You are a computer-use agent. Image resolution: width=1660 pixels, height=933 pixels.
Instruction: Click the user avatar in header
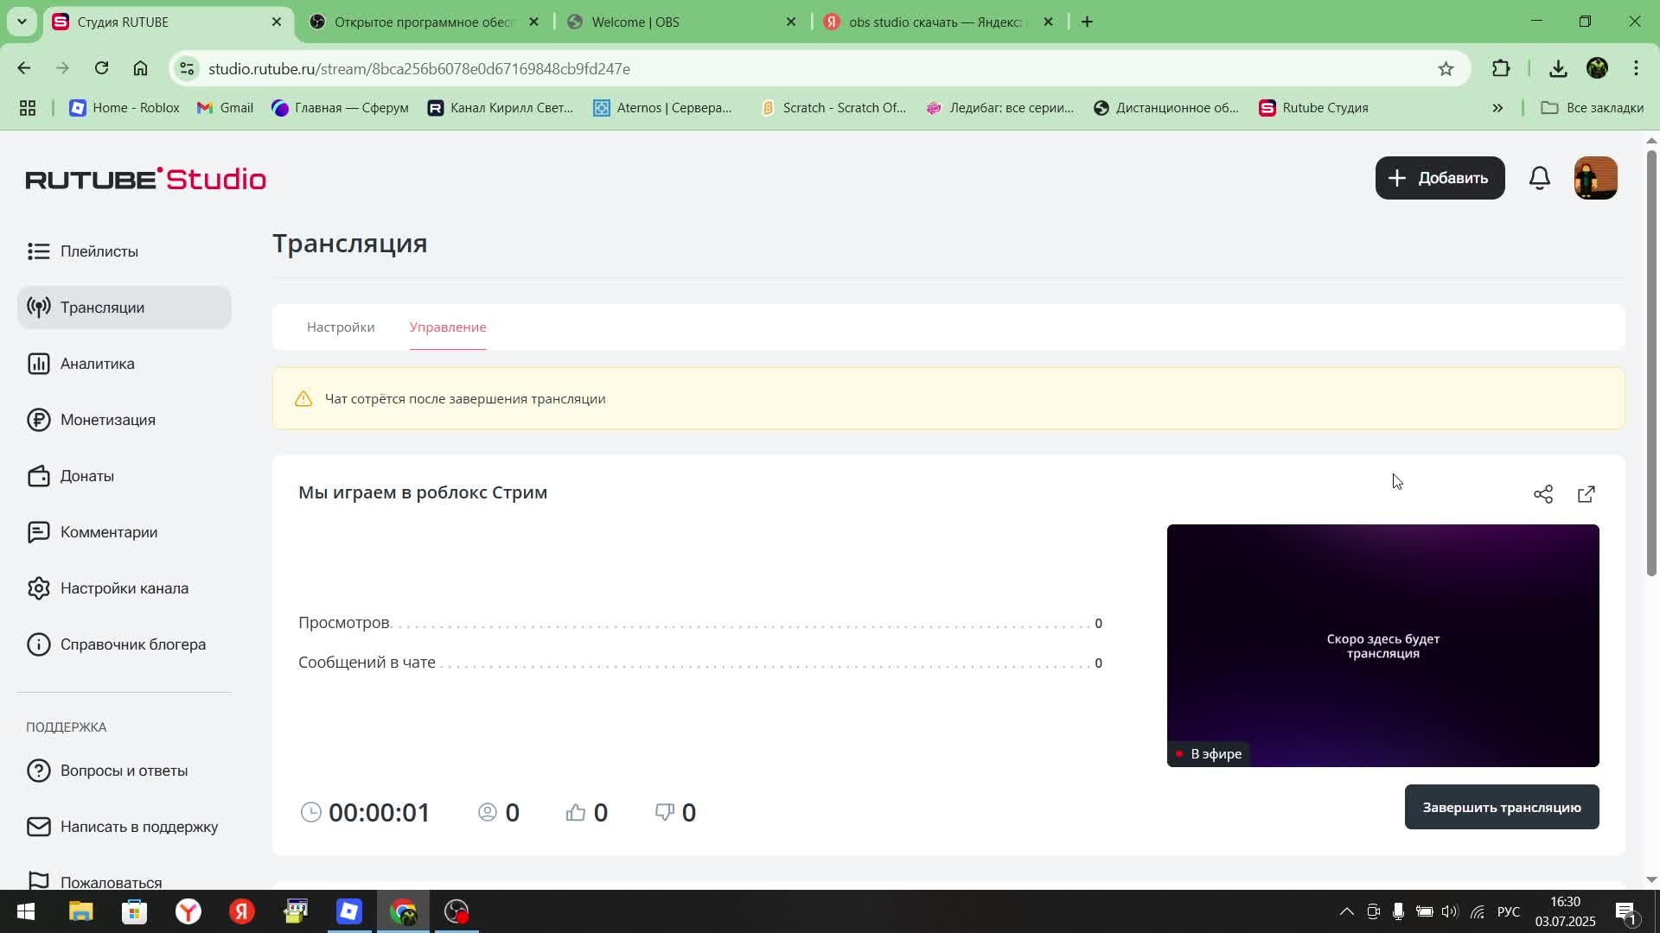(1595, 178)
